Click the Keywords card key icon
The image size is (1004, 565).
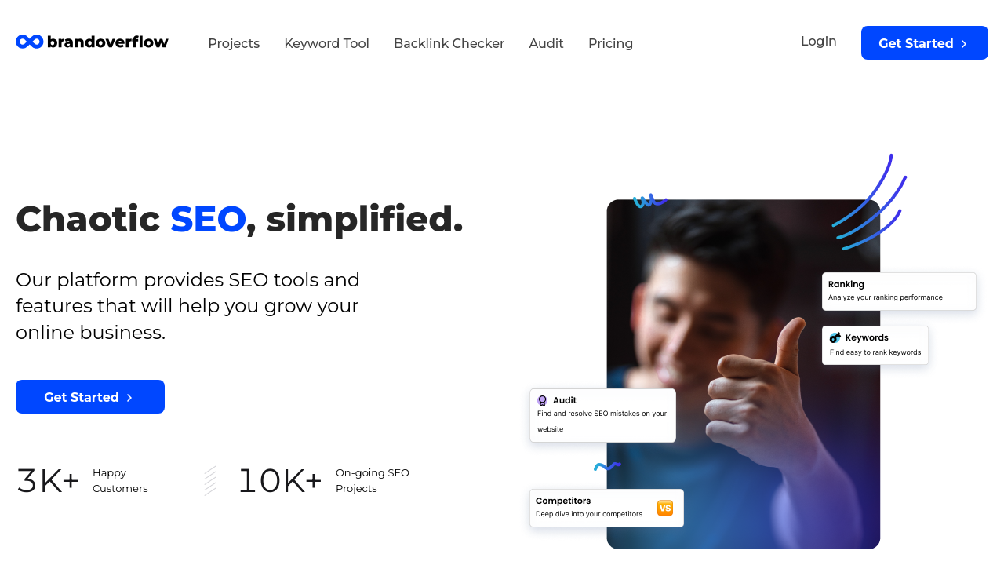[835, 337]
